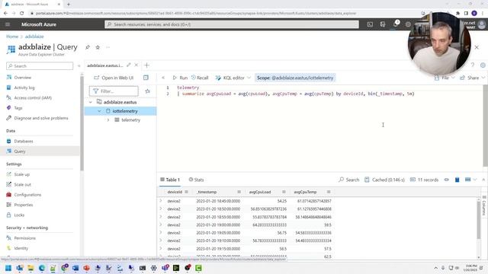488x274 pixels.
Task: Open the directories and subscriptions filter icon
Action: [383, 24]
